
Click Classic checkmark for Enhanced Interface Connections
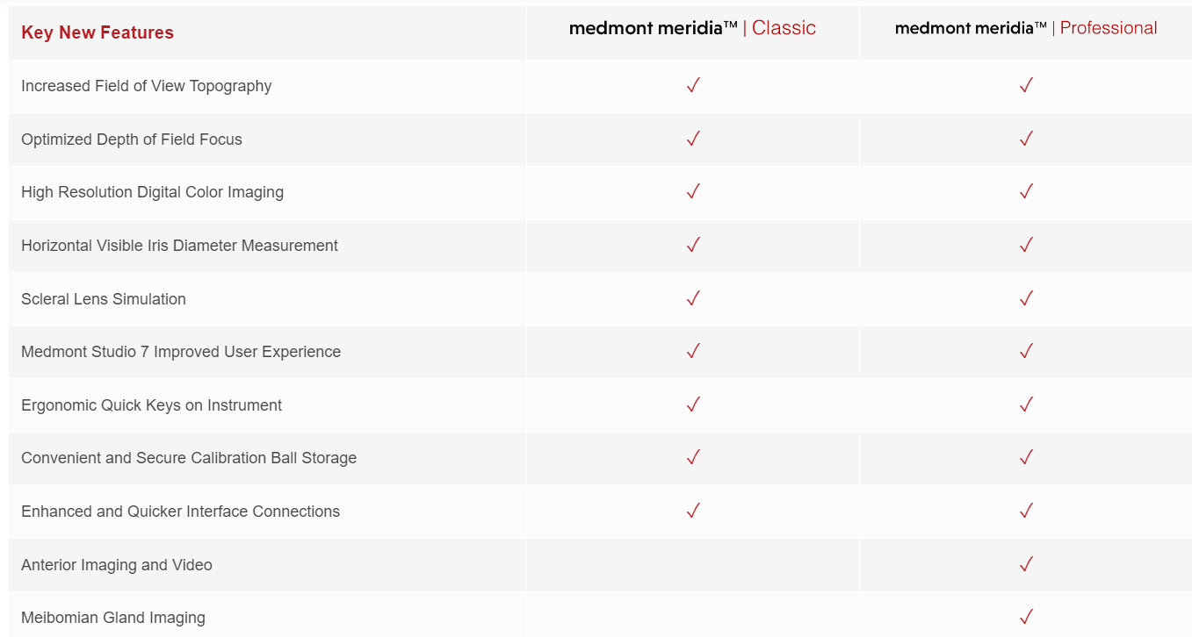(693, 511)
